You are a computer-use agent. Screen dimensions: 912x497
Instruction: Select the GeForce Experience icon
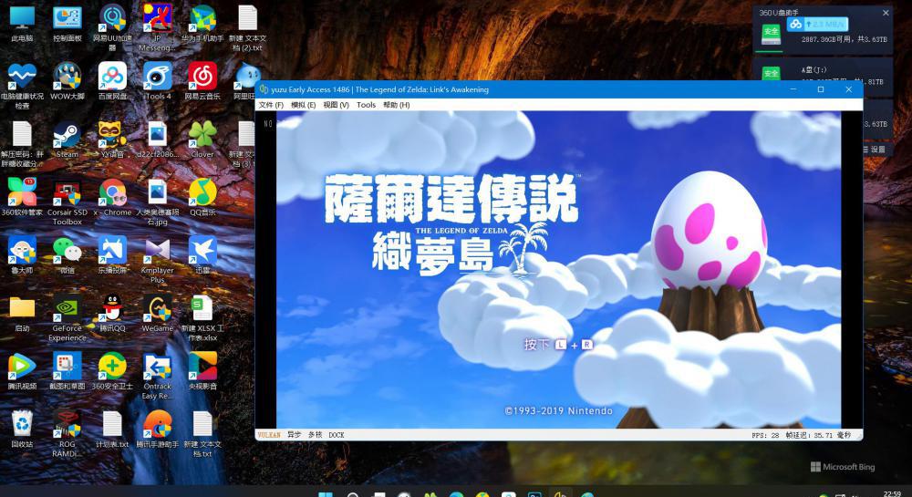pos(67,318)
